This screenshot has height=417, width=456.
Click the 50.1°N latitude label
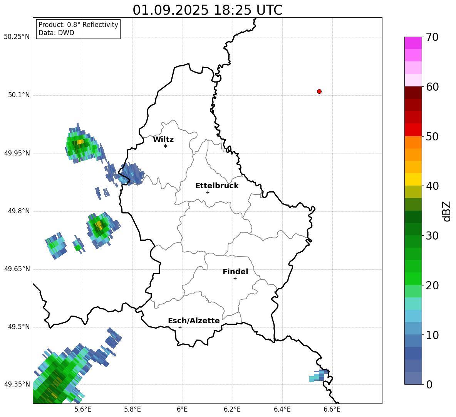click(19, 95)
